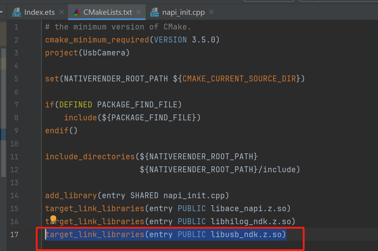Close the Index.ets tab

click(61, 12)
